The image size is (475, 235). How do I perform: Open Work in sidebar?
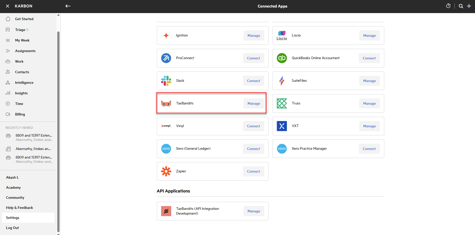19,61
